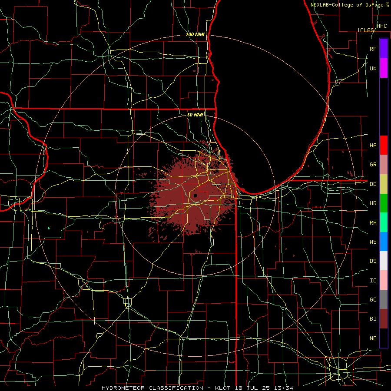Click the DS legend label

[373, 261]
